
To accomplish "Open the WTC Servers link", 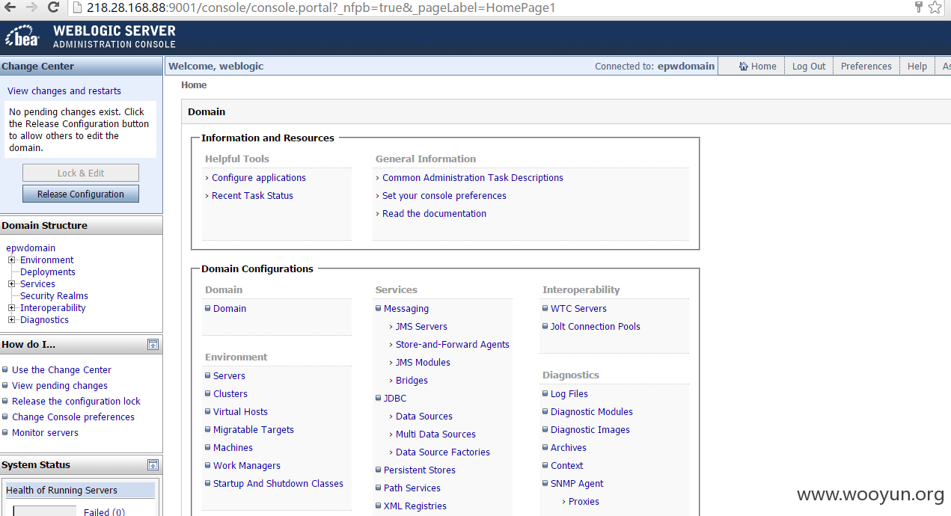I will 578,309.
